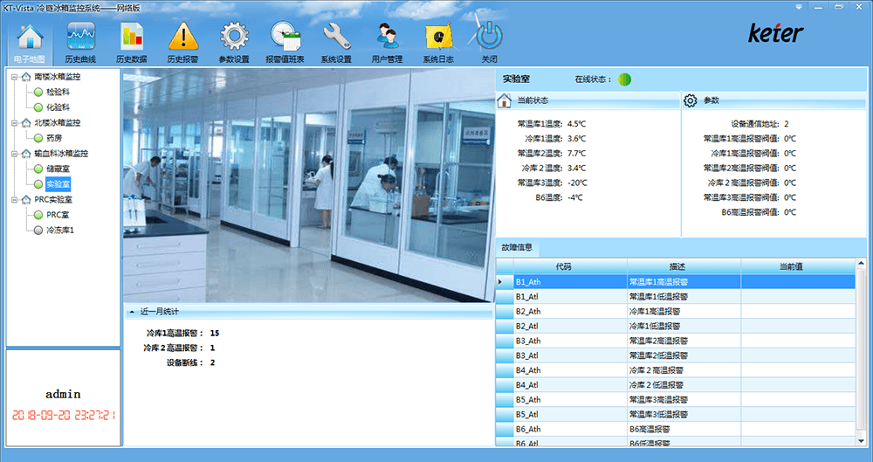Click the admin username label
The height and width of the screenshot is (462, 873).
click(63, 394)
